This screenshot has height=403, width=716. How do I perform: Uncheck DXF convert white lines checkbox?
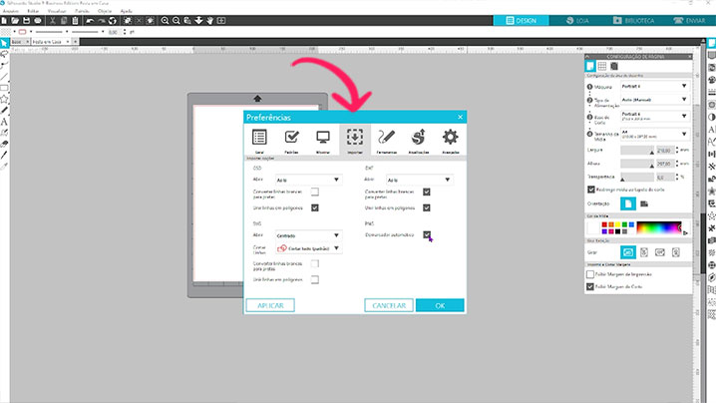tap(427, 192)
